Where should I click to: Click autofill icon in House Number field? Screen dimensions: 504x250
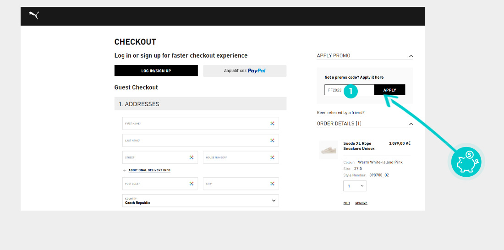272,158
